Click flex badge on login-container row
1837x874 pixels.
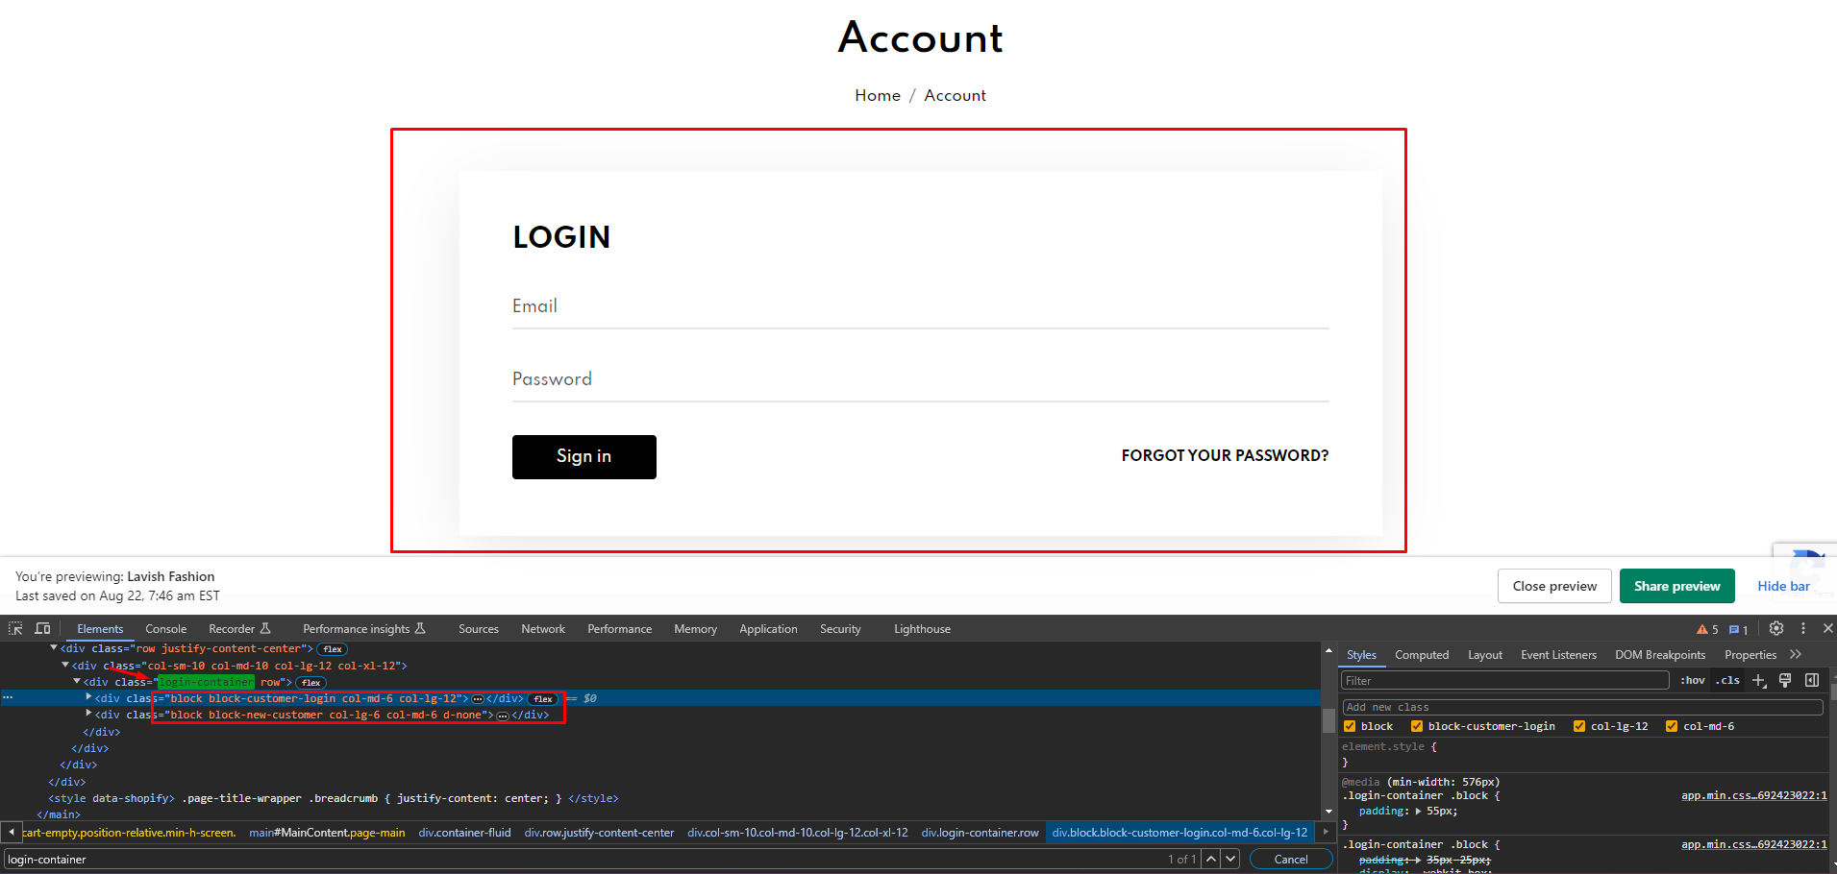pos(310,683)
